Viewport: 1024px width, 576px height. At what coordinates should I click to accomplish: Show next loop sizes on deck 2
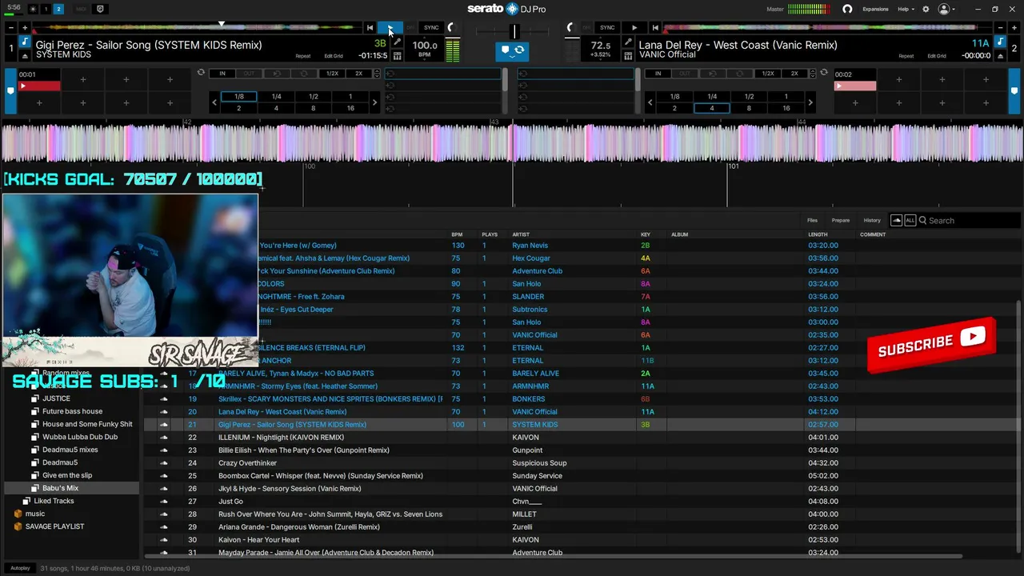(x=810, y=102)
